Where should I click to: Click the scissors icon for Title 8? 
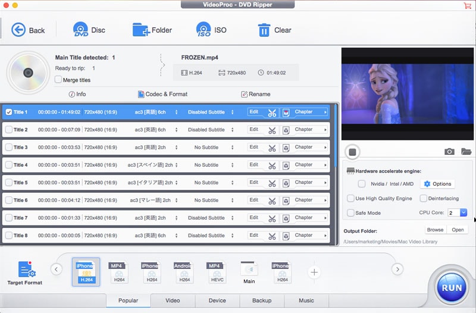pyautogui.click(x=272, y=236)
